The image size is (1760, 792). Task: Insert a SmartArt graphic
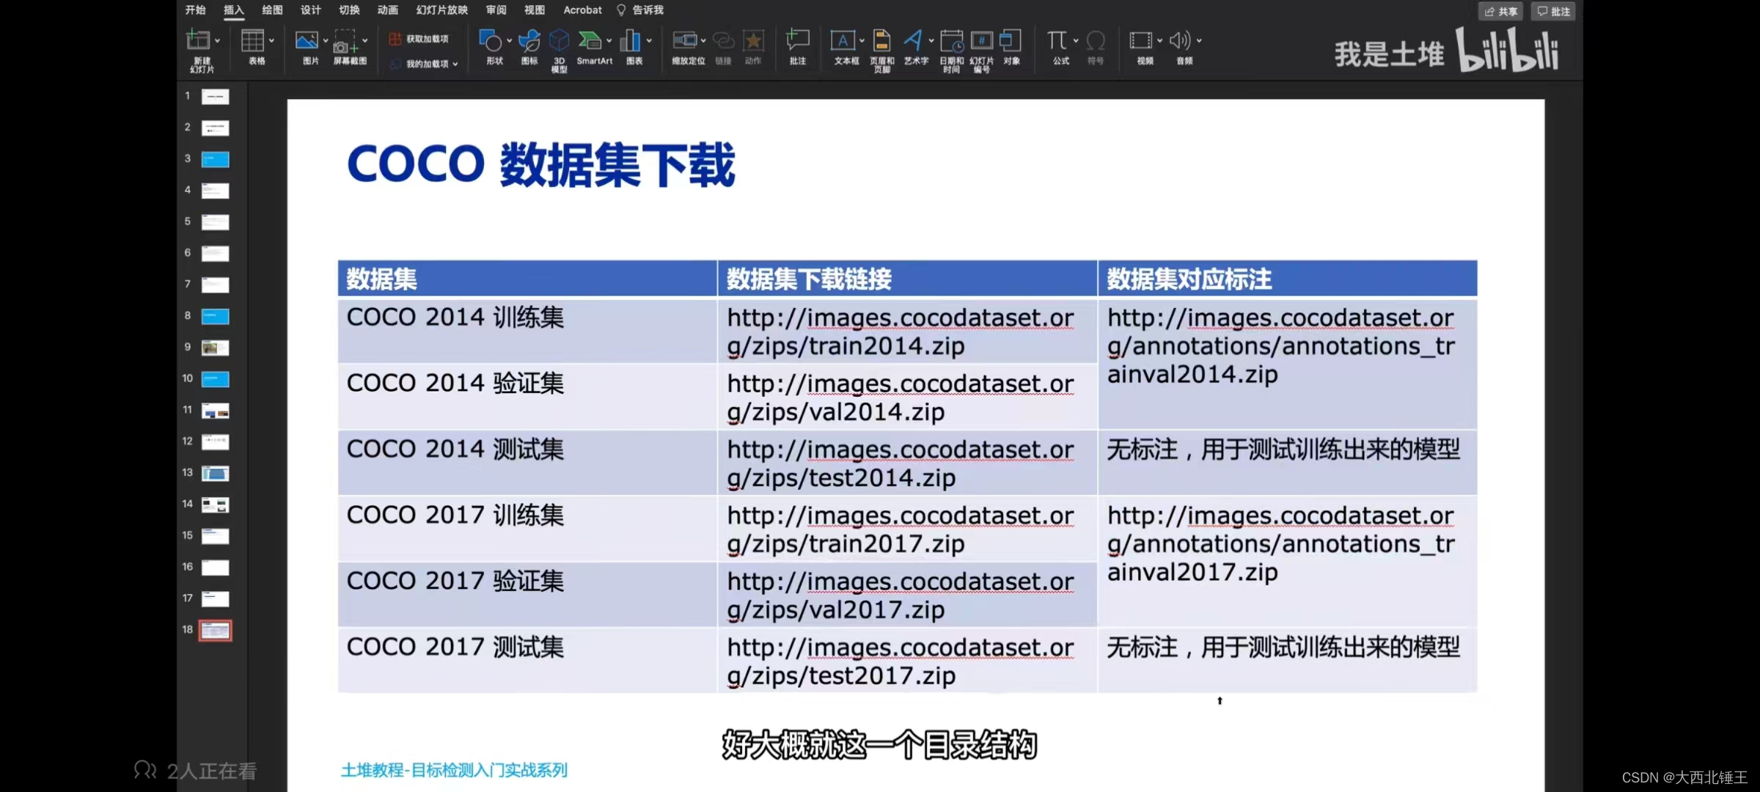[594, 48]
